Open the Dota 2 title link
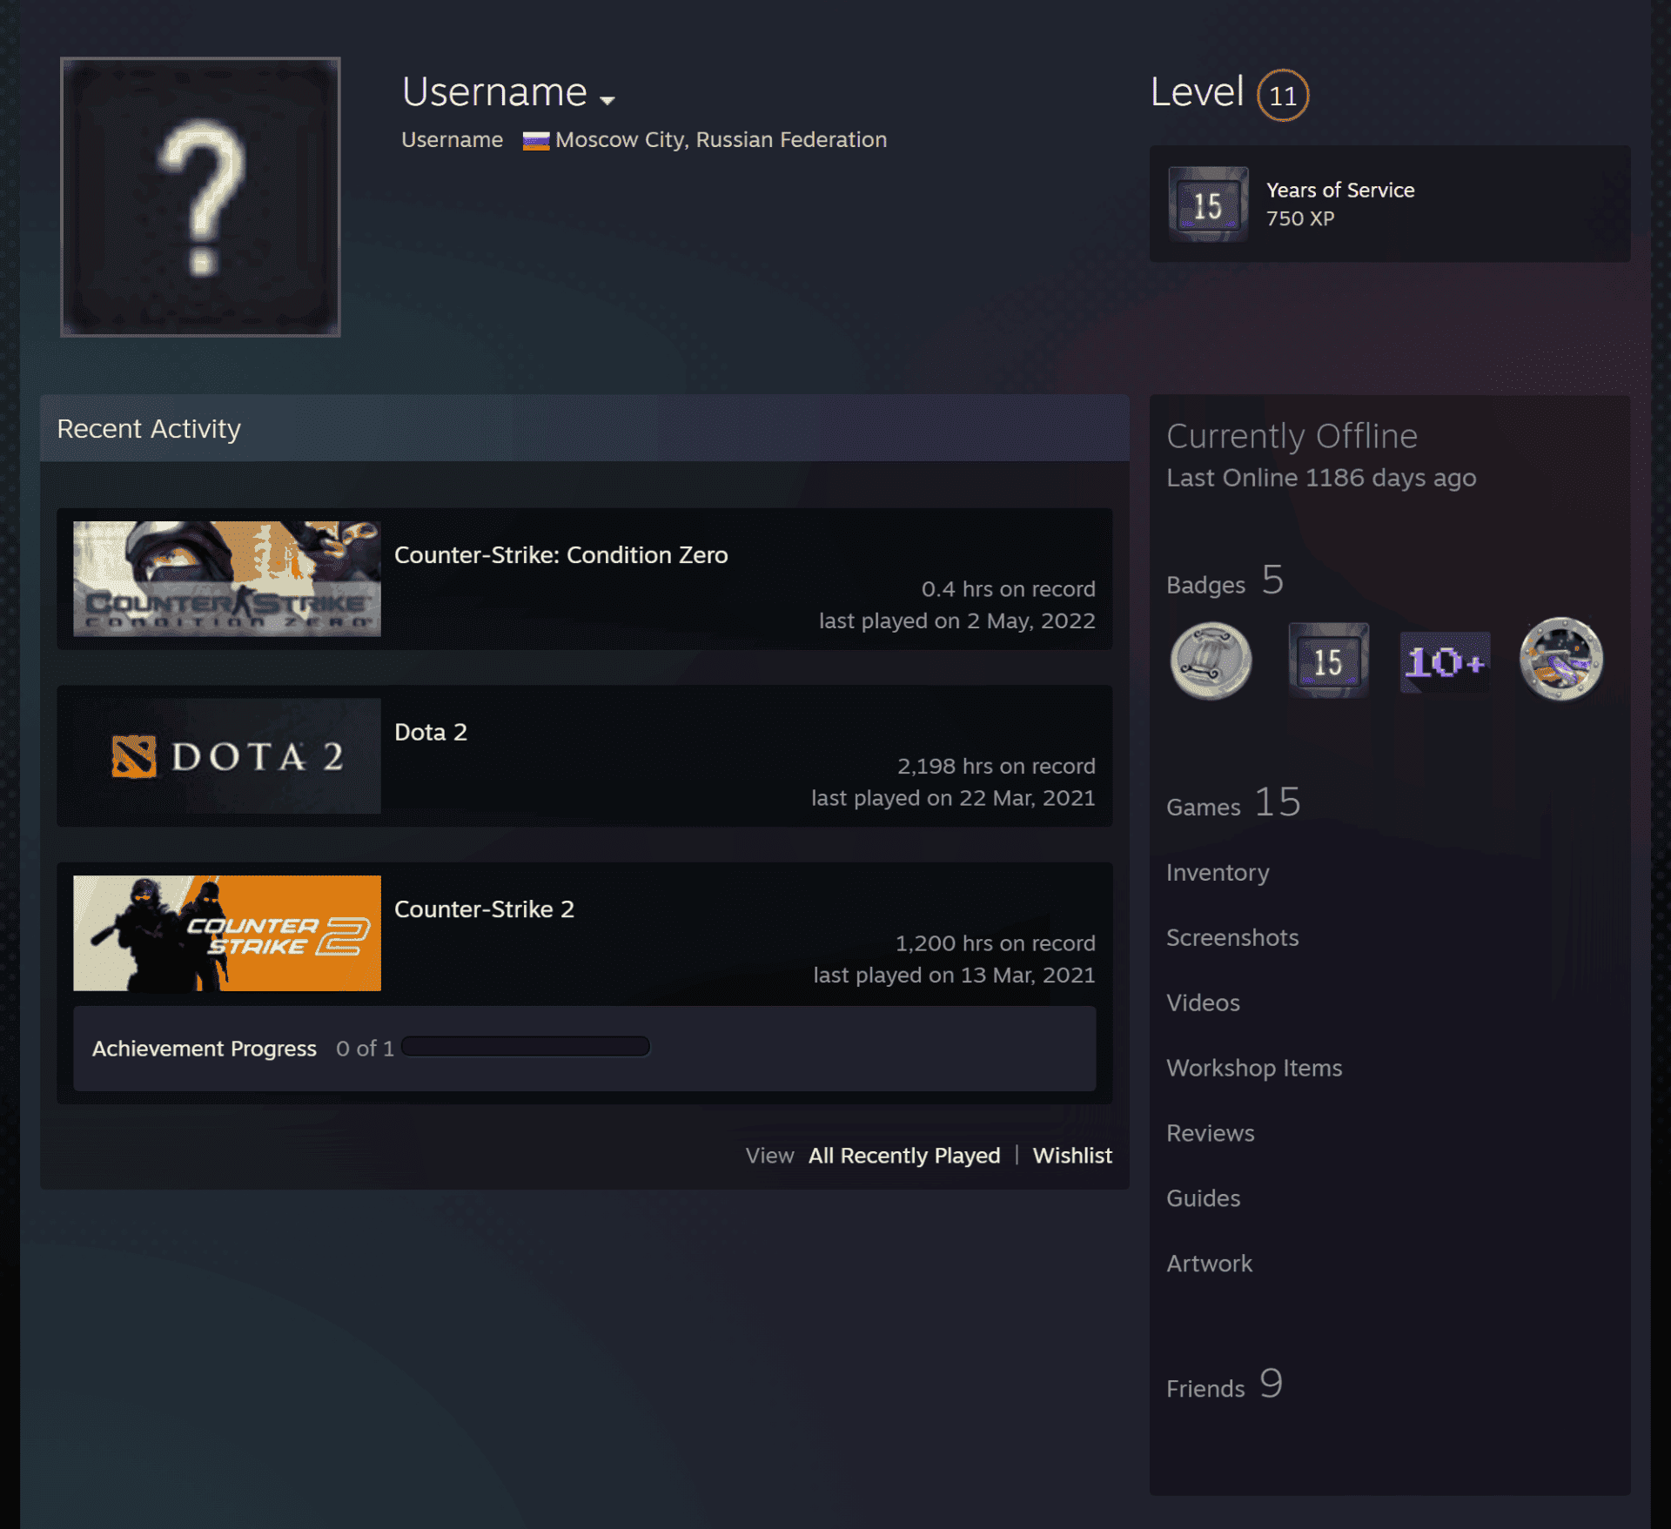This screenshot has width=1671, height=1529. pyautogui.click(x=431, y=732)
